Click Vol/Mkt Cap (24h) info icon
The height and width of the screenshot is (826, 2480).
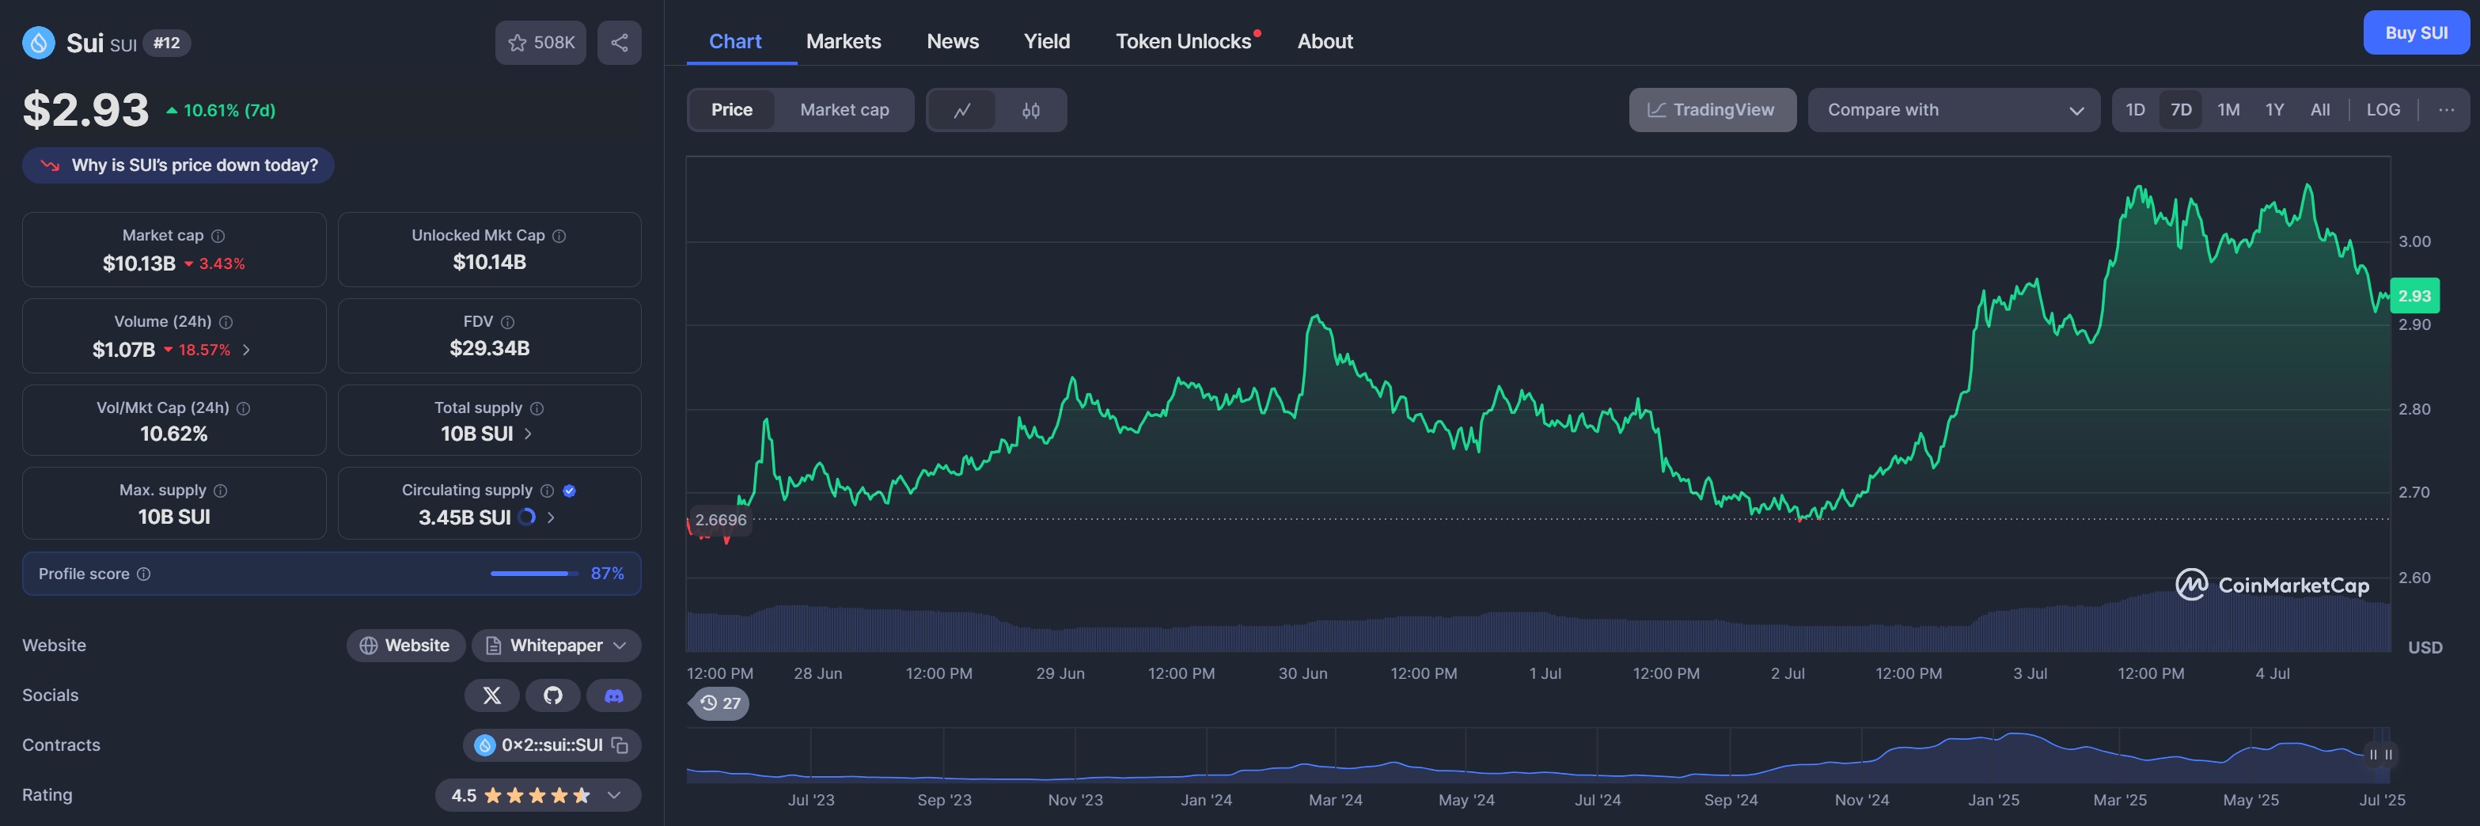[244, 408]
